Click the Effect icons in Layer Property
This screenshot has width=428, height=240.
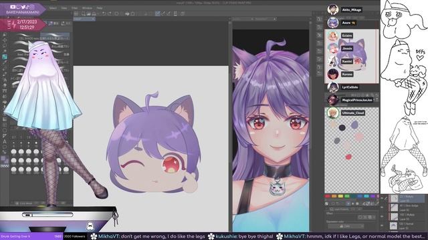click(366, 217)
